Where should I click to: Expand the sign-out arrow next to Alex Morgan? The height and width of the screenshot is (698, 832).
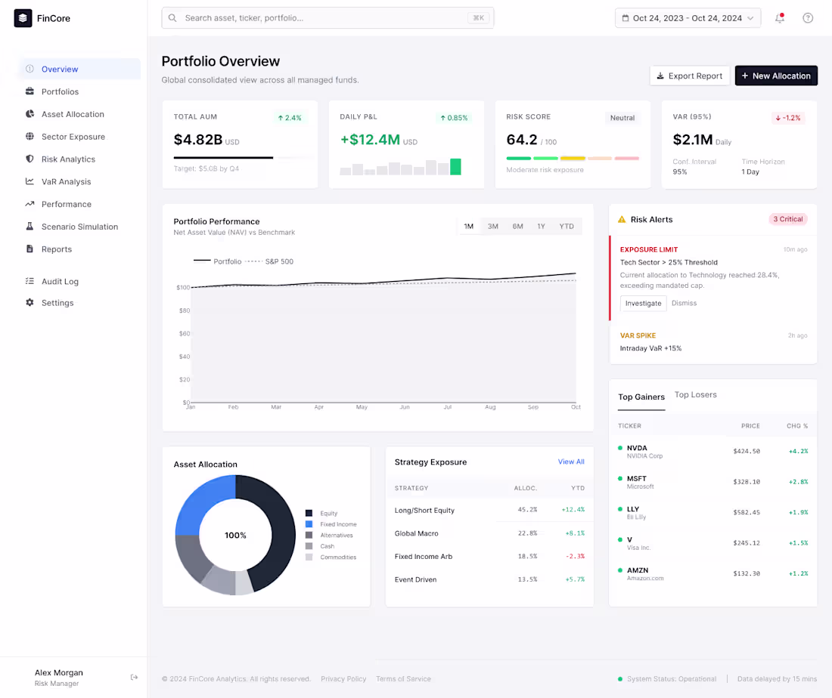pos(134,677)
